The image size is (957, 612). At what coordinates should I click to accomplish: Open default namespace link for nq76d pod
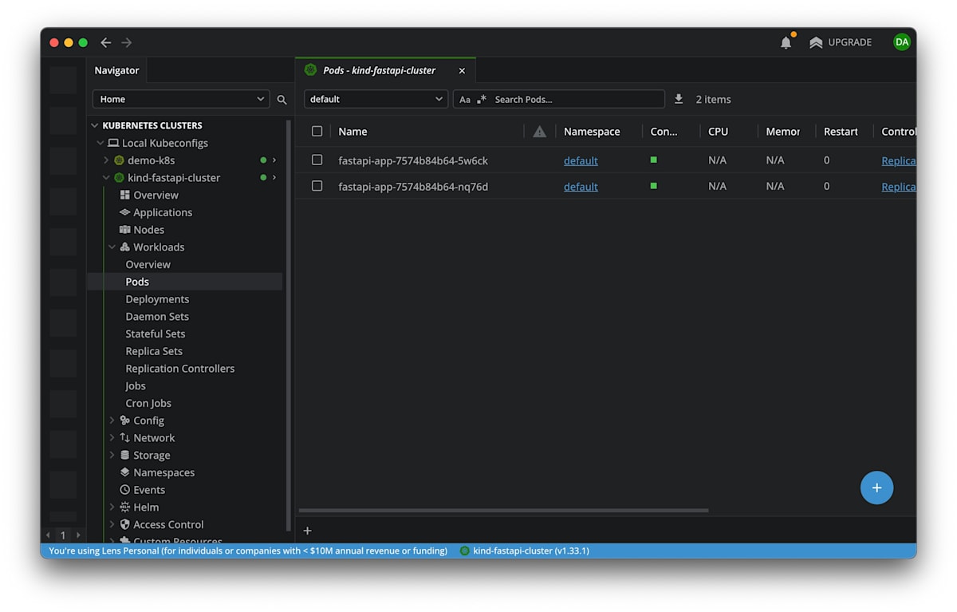point(581,187)
